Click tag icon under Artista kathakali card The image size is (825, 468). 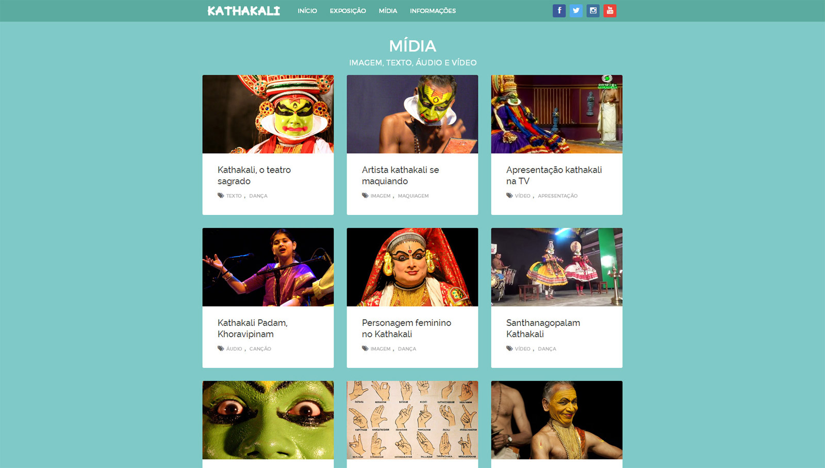[365, 196]
